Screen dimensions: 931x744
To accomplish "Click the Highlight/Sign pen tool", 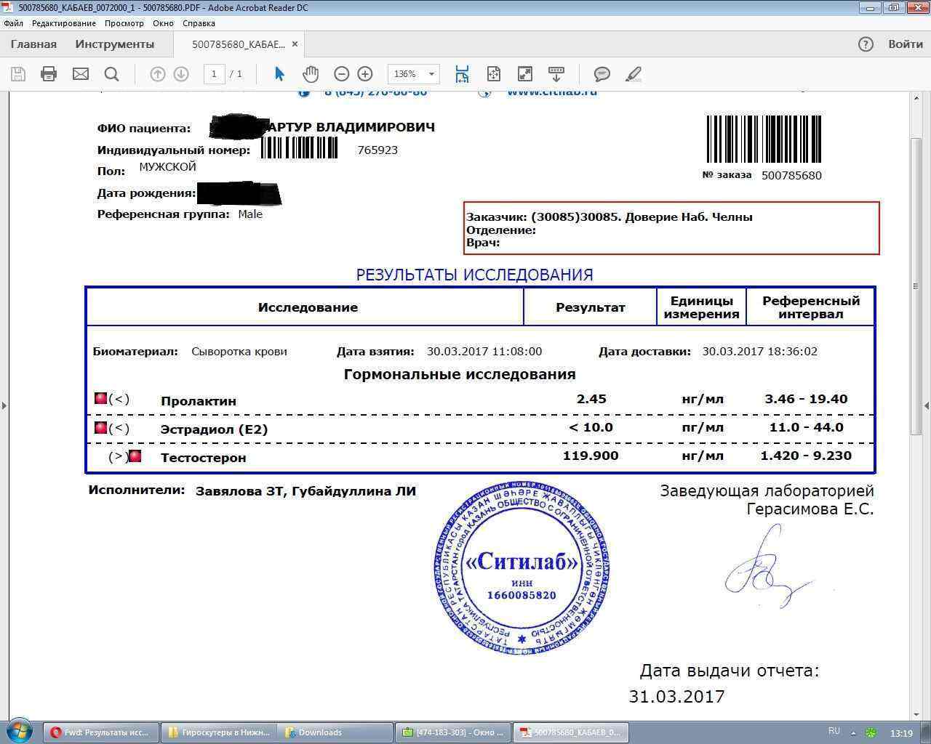I will (x=634, y=74).
